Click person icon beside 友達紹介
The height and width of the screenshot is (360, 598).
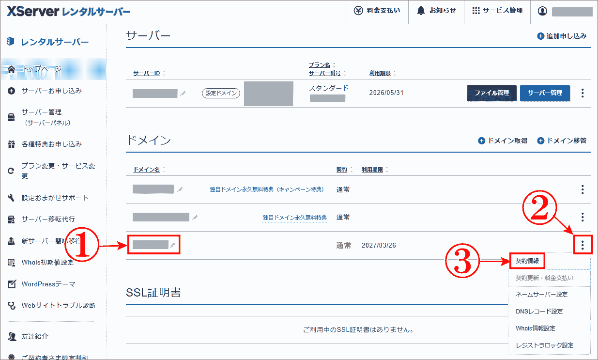tap(12, 336)
